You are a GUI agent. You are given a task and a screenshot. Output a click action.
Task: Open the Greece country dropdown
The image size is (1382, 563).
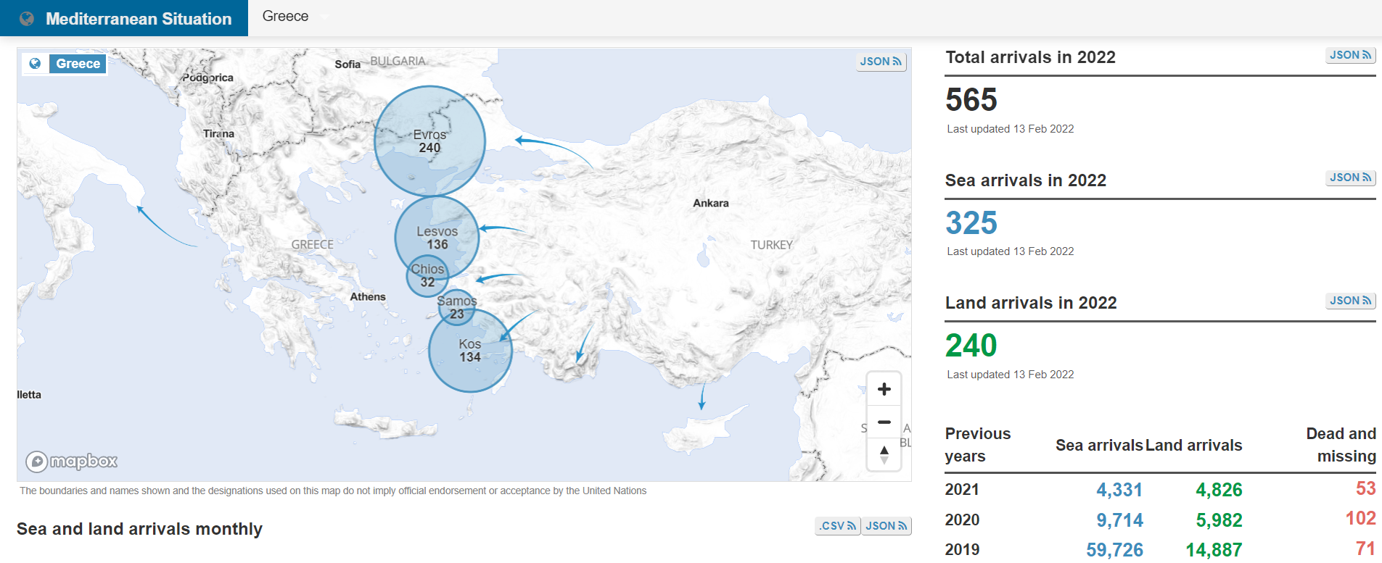[295, 16]
